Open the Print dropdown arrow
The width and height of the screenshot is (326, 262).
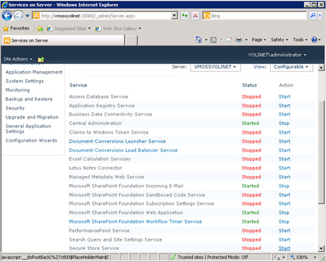(246, 40)
